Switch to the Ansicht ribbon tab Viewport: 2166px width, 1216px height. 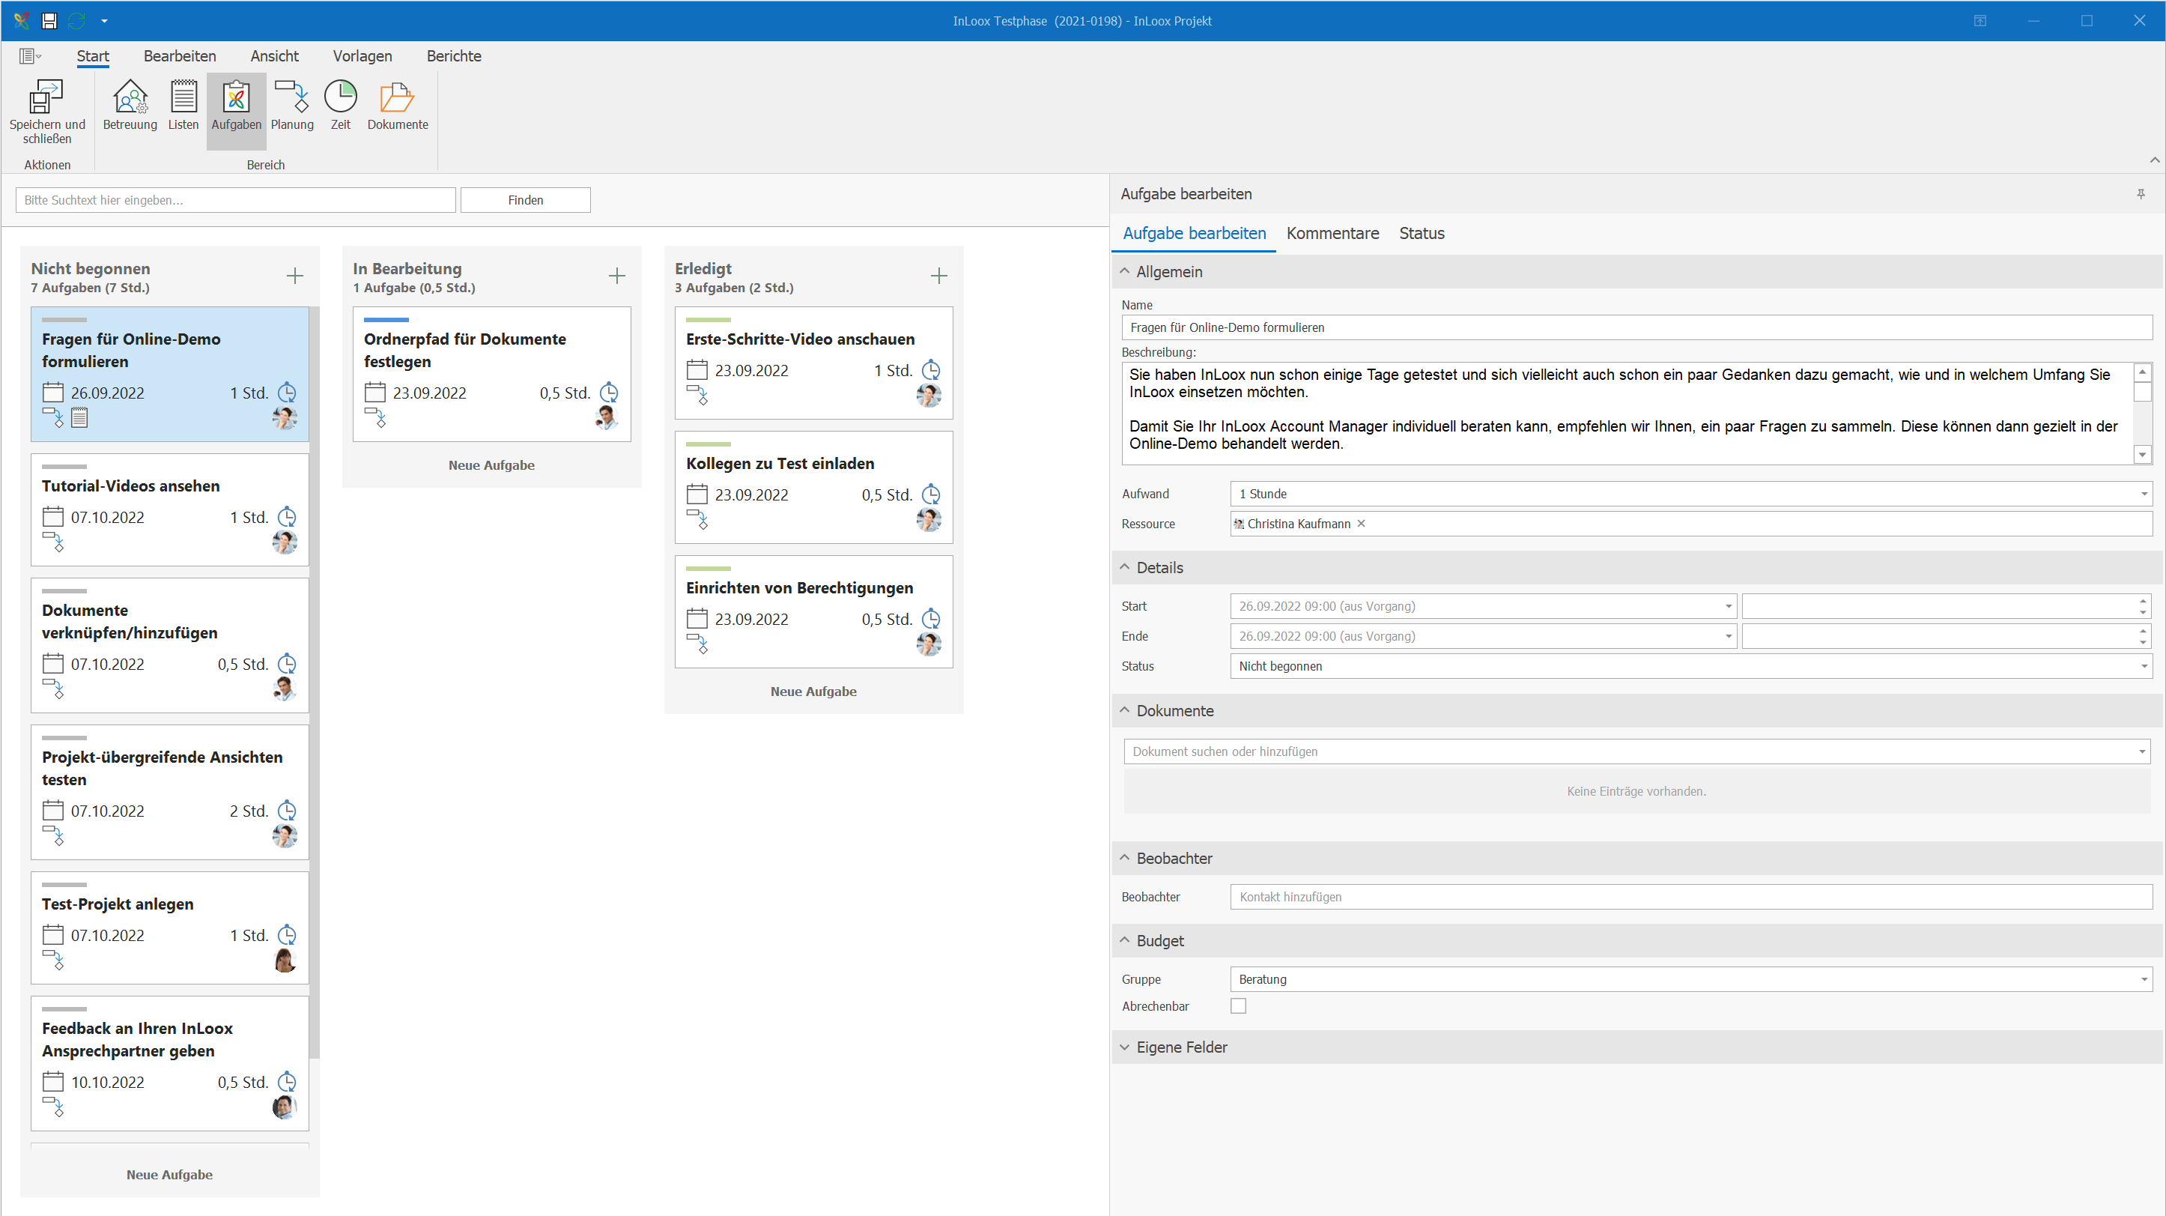click(275, 56)
